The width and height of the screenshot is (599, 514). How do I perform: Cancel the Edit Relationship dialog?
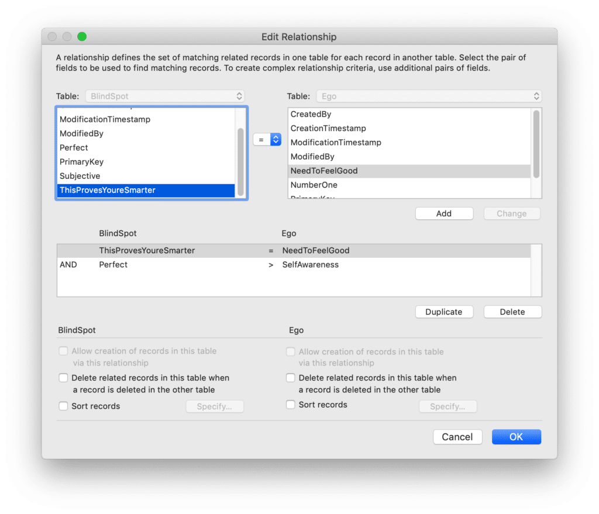[457, 436]
